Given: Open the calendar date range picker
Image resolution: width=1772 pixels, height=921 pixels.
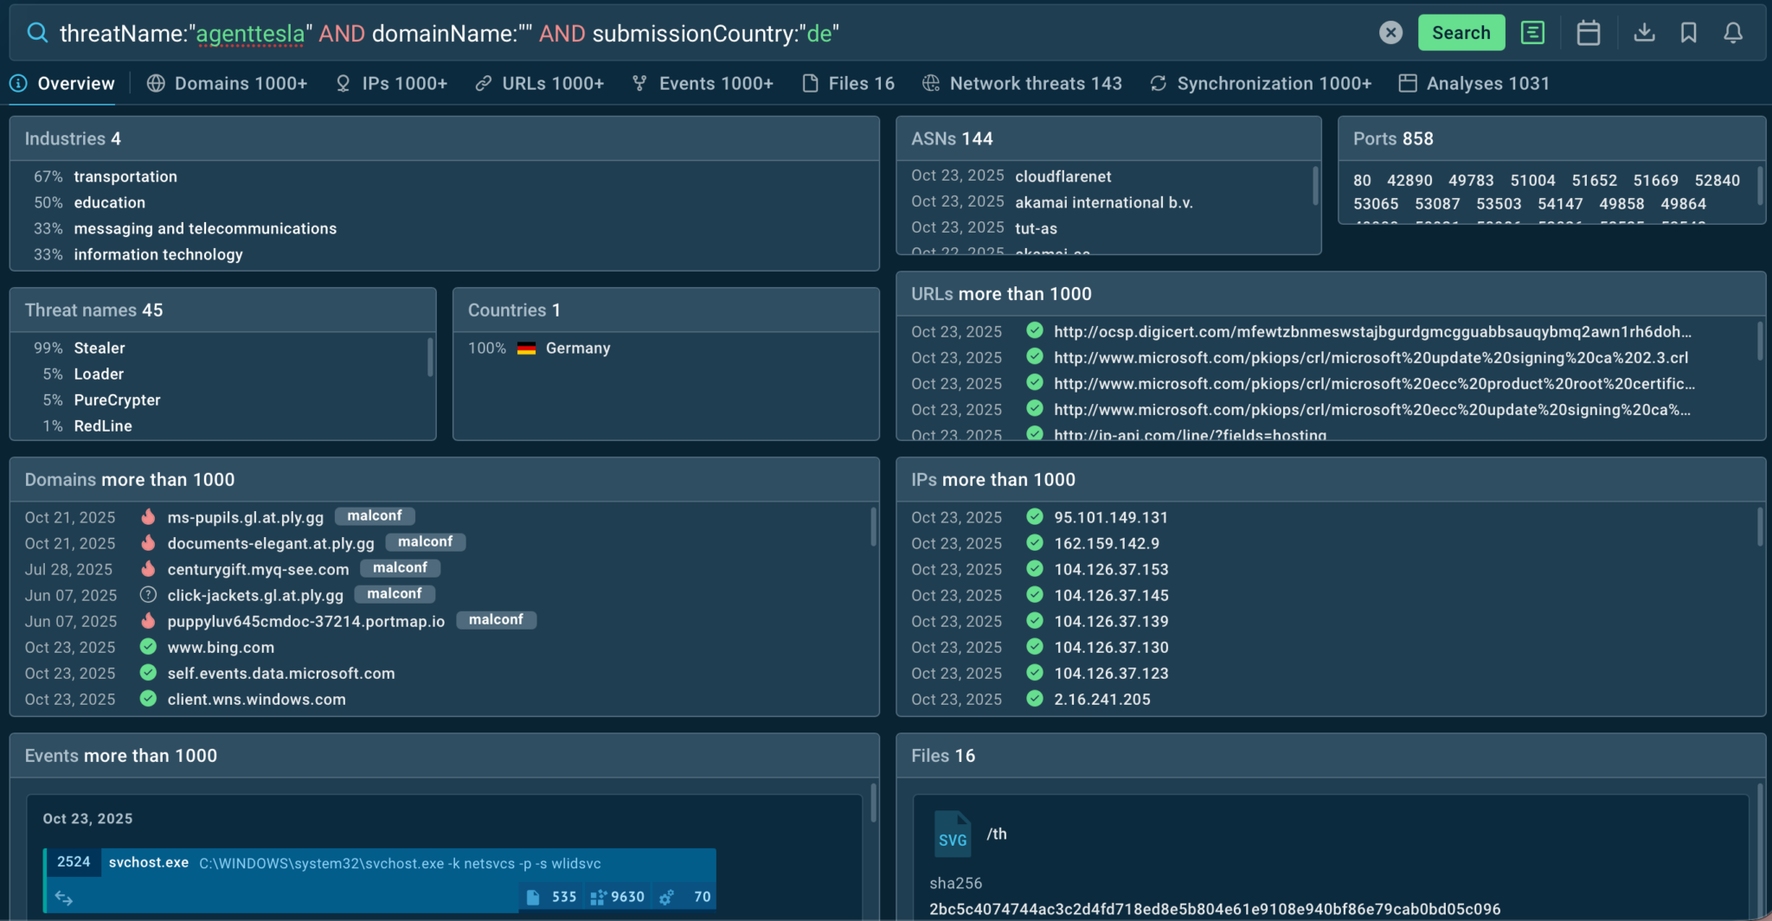Looking at the screenshot, I should (1588, 32).
